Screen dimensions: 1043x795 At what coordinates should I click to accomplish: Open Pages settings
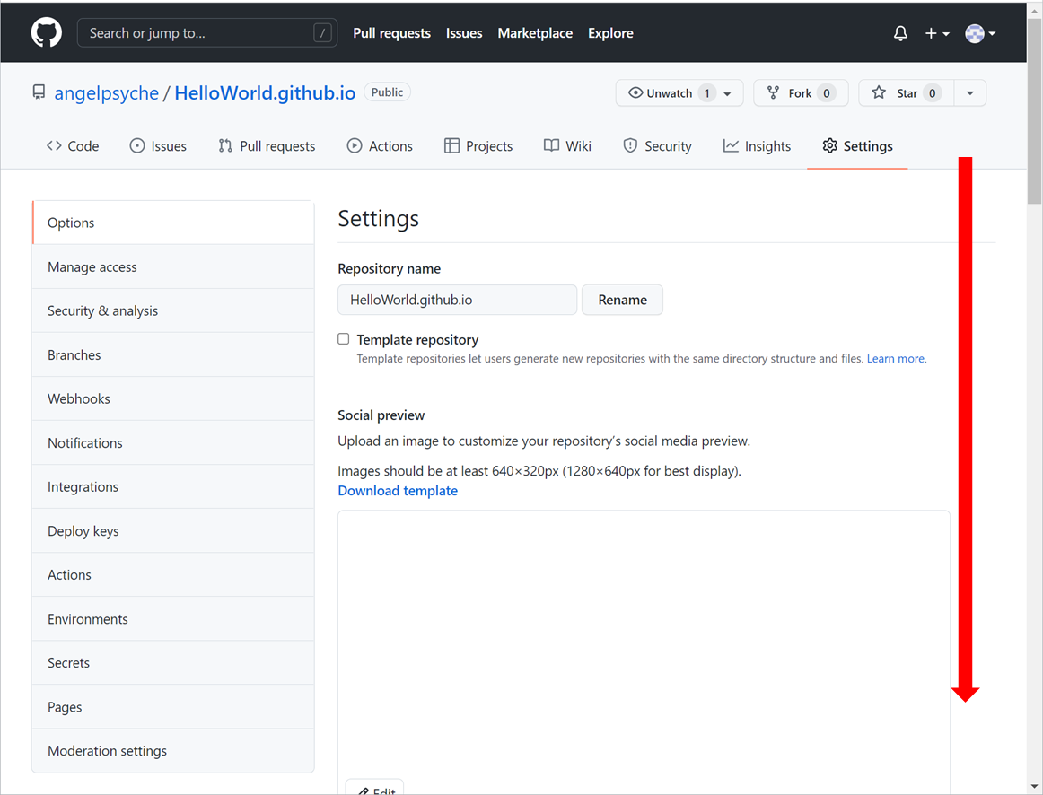(173, 706)
